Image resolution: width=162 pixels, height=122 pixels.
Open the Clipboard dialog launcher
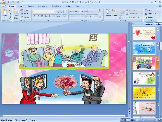(11, 20)
